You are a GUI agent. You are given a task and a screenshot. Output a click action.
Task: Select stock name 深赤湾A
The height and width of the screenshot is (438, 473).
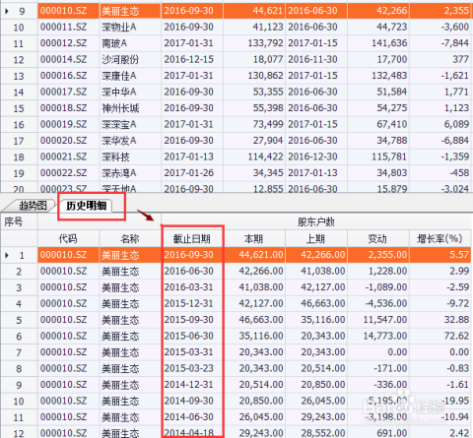click(119, 173)
